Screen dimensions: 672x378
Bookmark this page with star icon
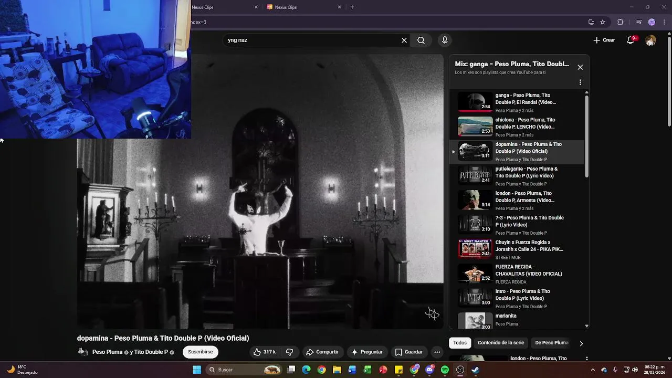pyautogui.click(x=603, y=22)
